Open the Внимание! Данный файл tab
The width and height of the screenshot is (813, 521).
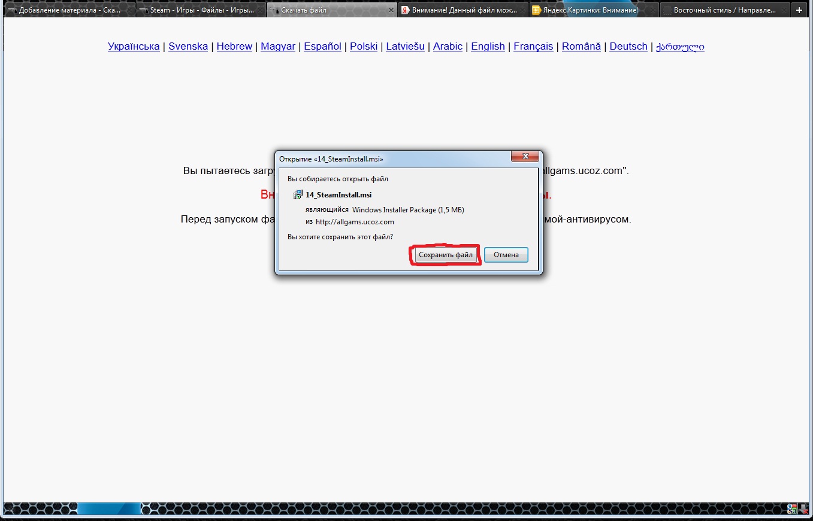(x=463, y=10)
